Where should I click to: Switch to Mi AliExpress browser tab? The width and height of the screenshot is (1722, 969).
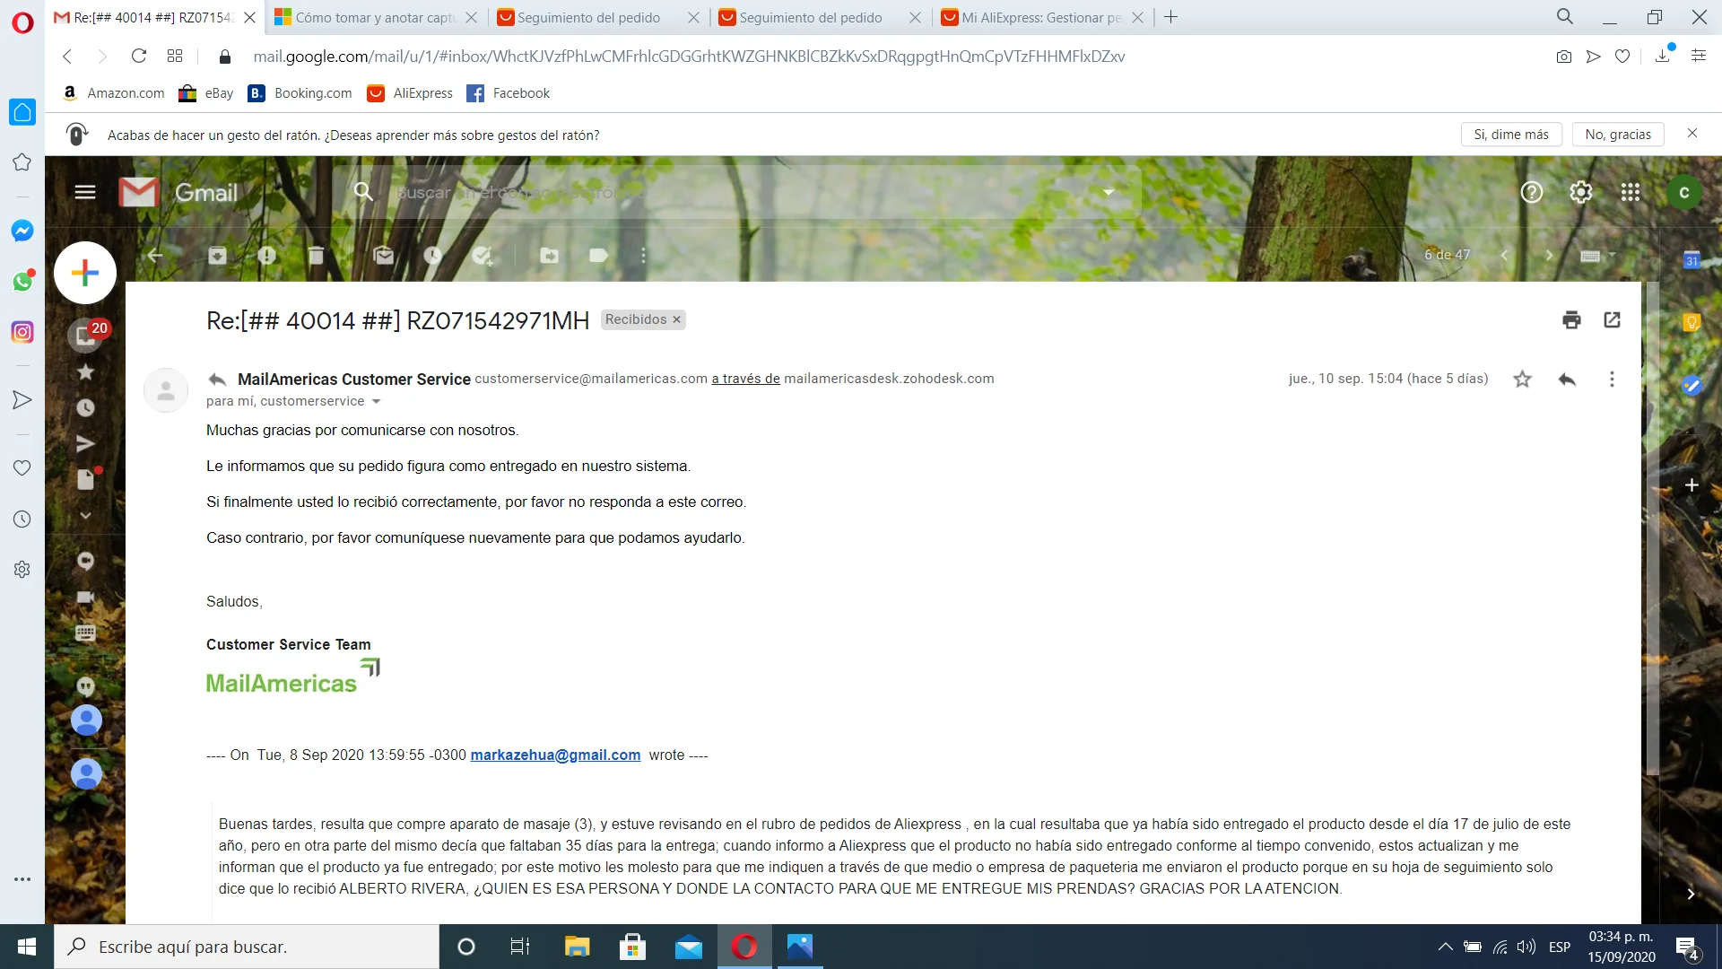[1040, 18]
